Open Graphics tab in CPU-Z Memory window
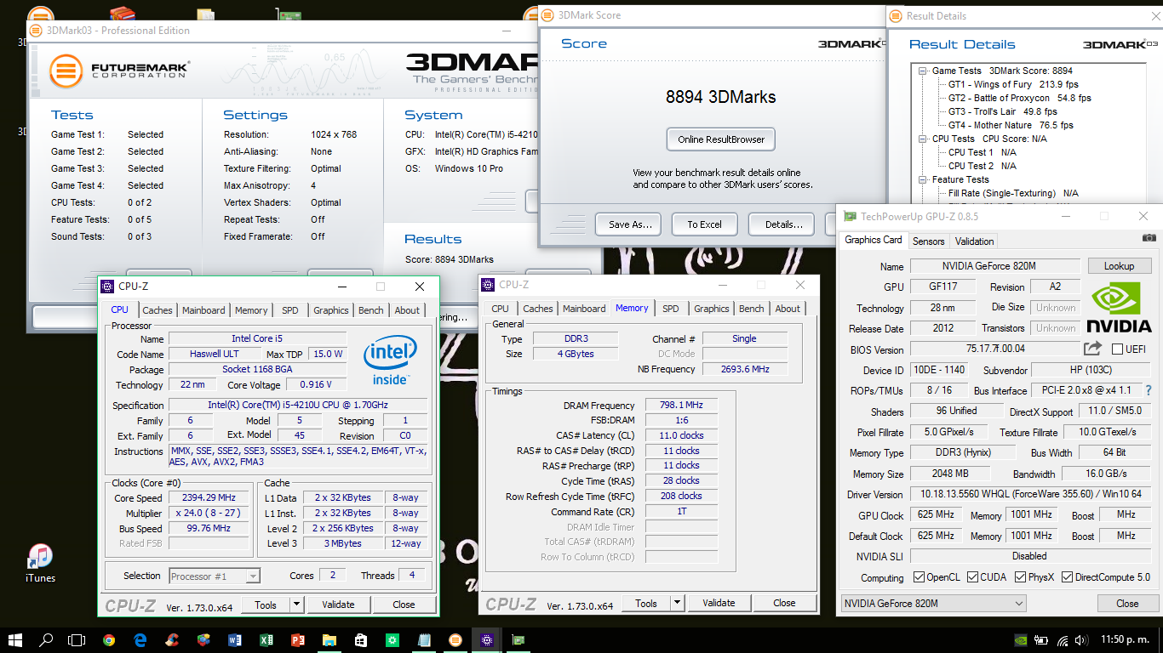The width and height of the screenshot is (1163, 653). (712, 309)
